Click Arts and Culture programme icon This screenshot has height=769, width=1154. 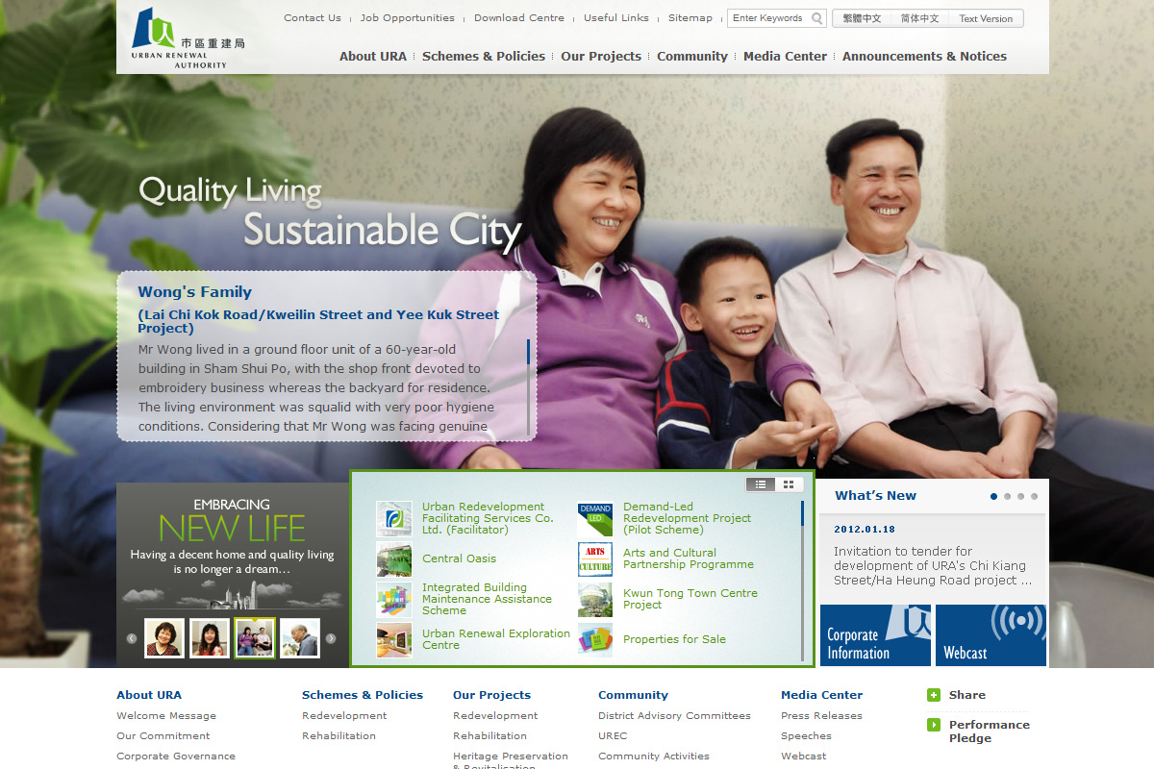(x=594, y=558)
